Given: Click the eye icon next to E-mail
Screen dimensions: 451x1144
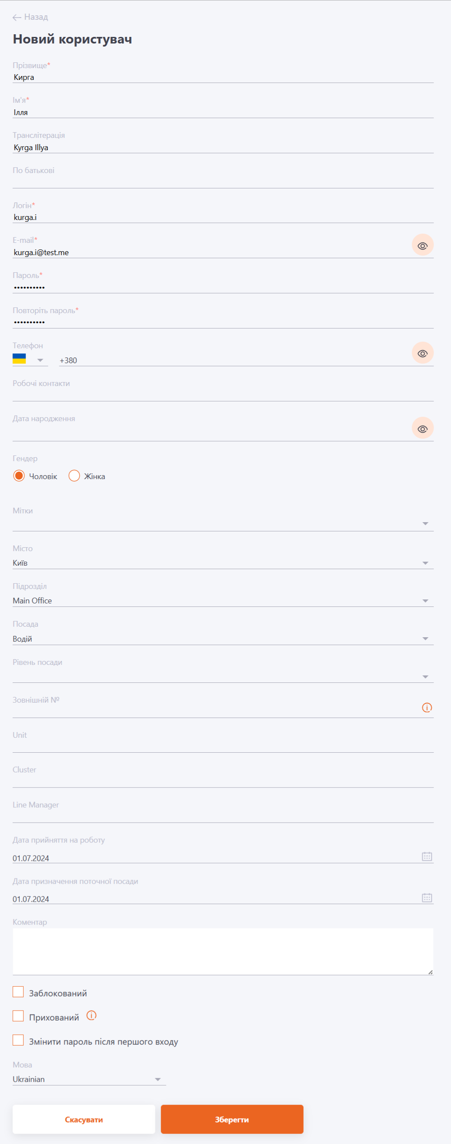Looking at the screenshot, I should 422,245.
